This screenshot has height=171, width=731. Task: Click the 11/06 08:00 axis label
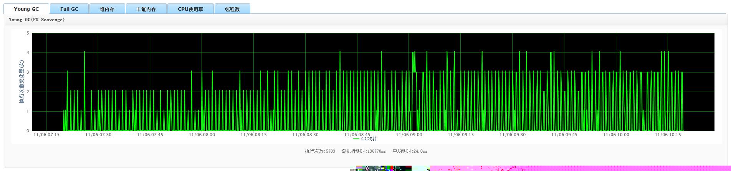tap(202, 135)
